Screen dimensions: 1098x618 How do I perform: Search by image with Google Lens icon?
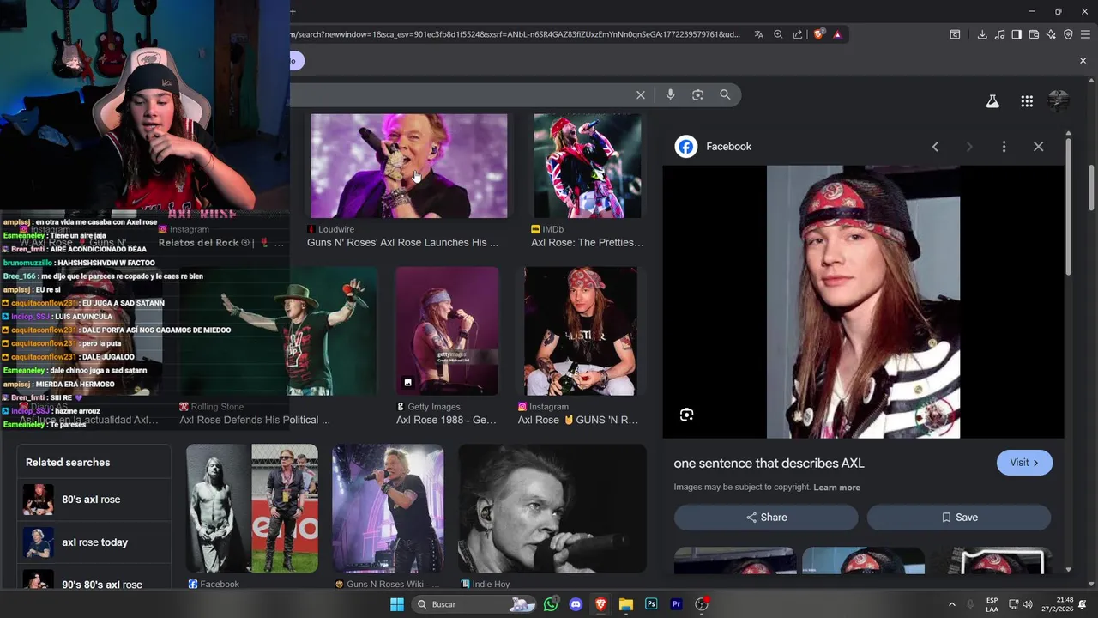click(x=697, y=94)
